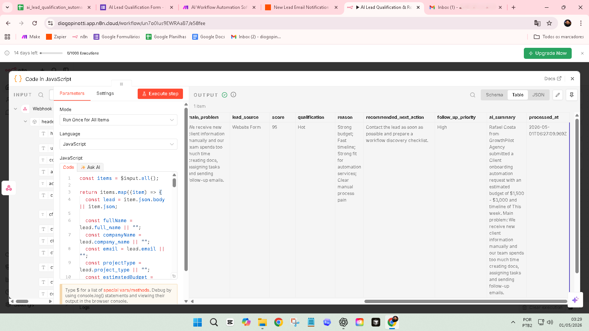Edit output with the pencil icon
Image resolution: width=589 pixels, height=331 pixels.
pos(558,95)
